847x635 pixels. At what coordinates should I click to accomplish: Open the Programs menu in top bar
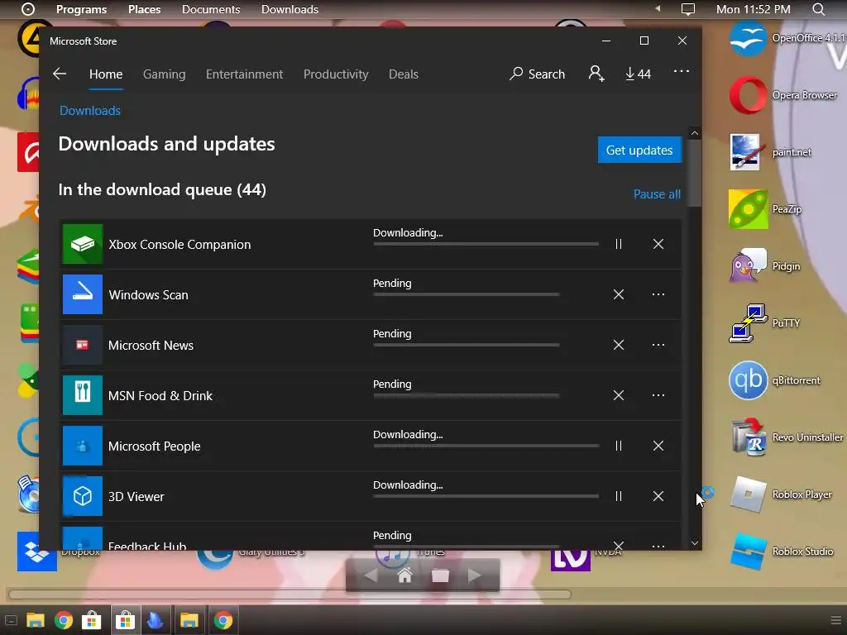pos(82,9)
